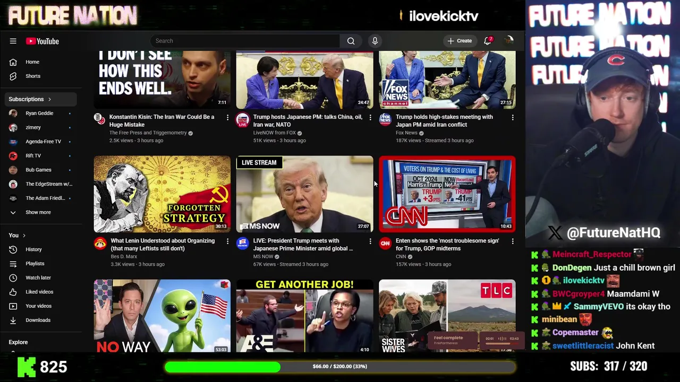Open the notifications bell
680x382 pixels.
[488, 41]
